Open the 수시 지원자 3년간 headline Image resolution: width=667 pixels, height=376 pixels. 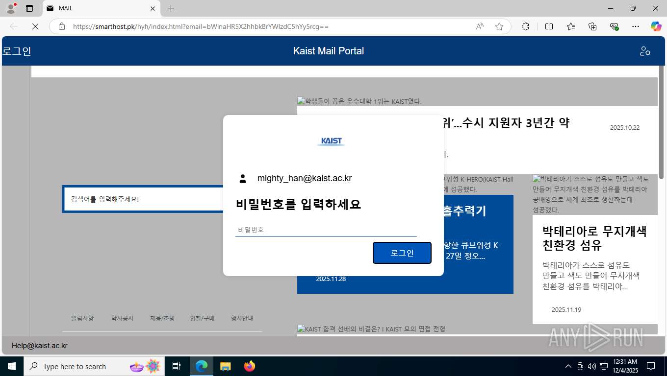[507, 123]
